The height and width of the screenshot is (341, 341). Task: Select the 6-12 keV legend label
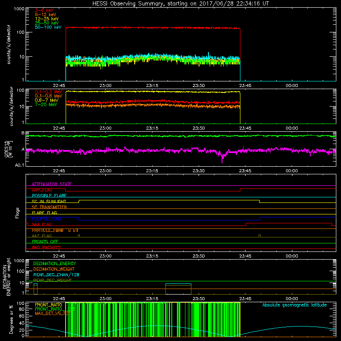[46, 14]
